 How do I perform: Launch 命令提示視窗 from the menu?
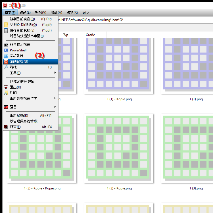pyautogui.click(x=30, y=45)
